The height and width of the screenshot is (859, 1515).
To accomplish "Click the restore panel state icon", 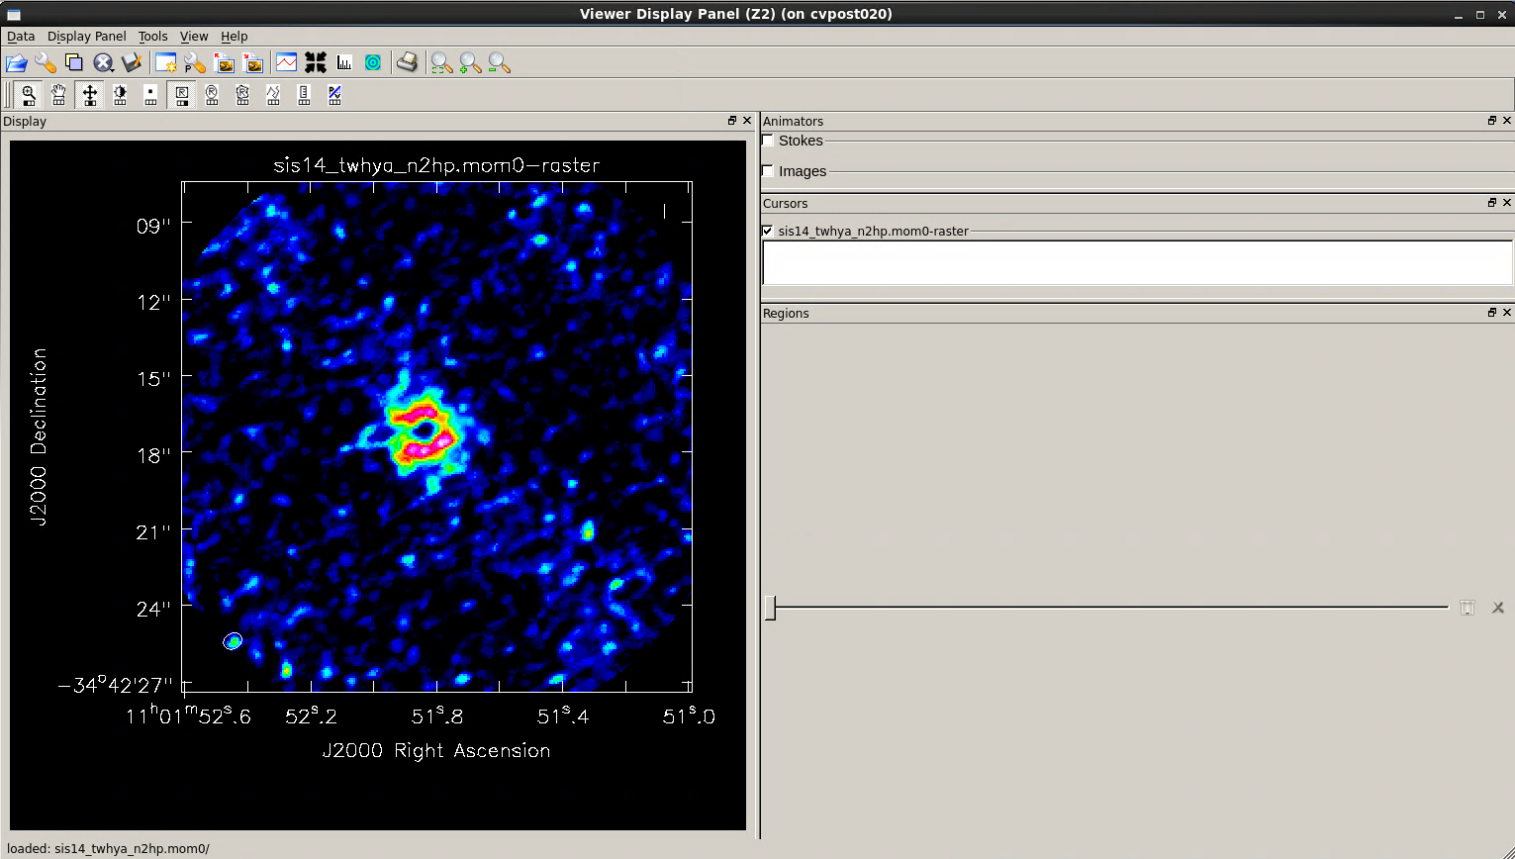I will pyautogui.click(x=254, y=63).
